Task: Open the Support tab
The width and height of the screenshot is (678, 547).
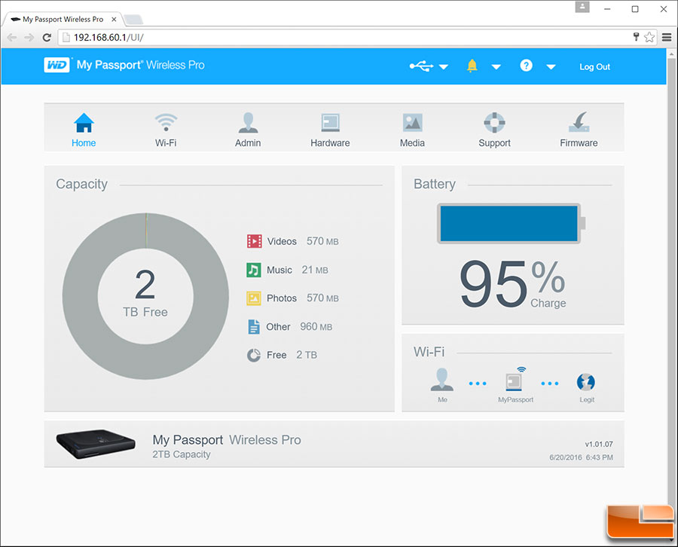Action: pos(494,130)
